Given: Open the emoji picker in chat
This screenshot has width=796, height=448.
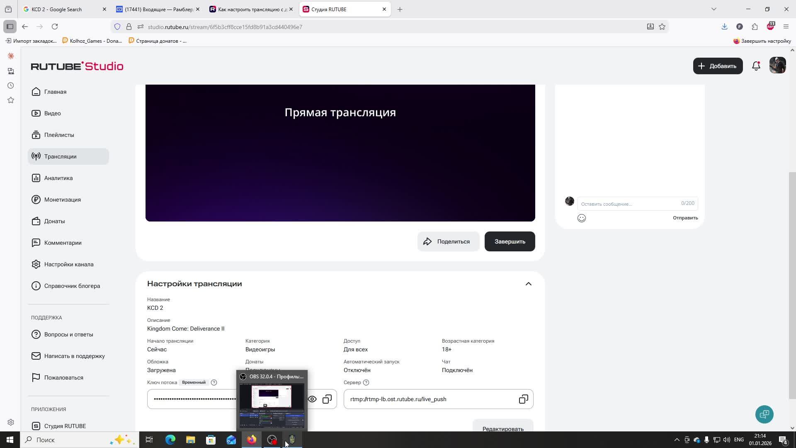Looking at the screenshot, I should pyautogui.click(x=581, y=218).
